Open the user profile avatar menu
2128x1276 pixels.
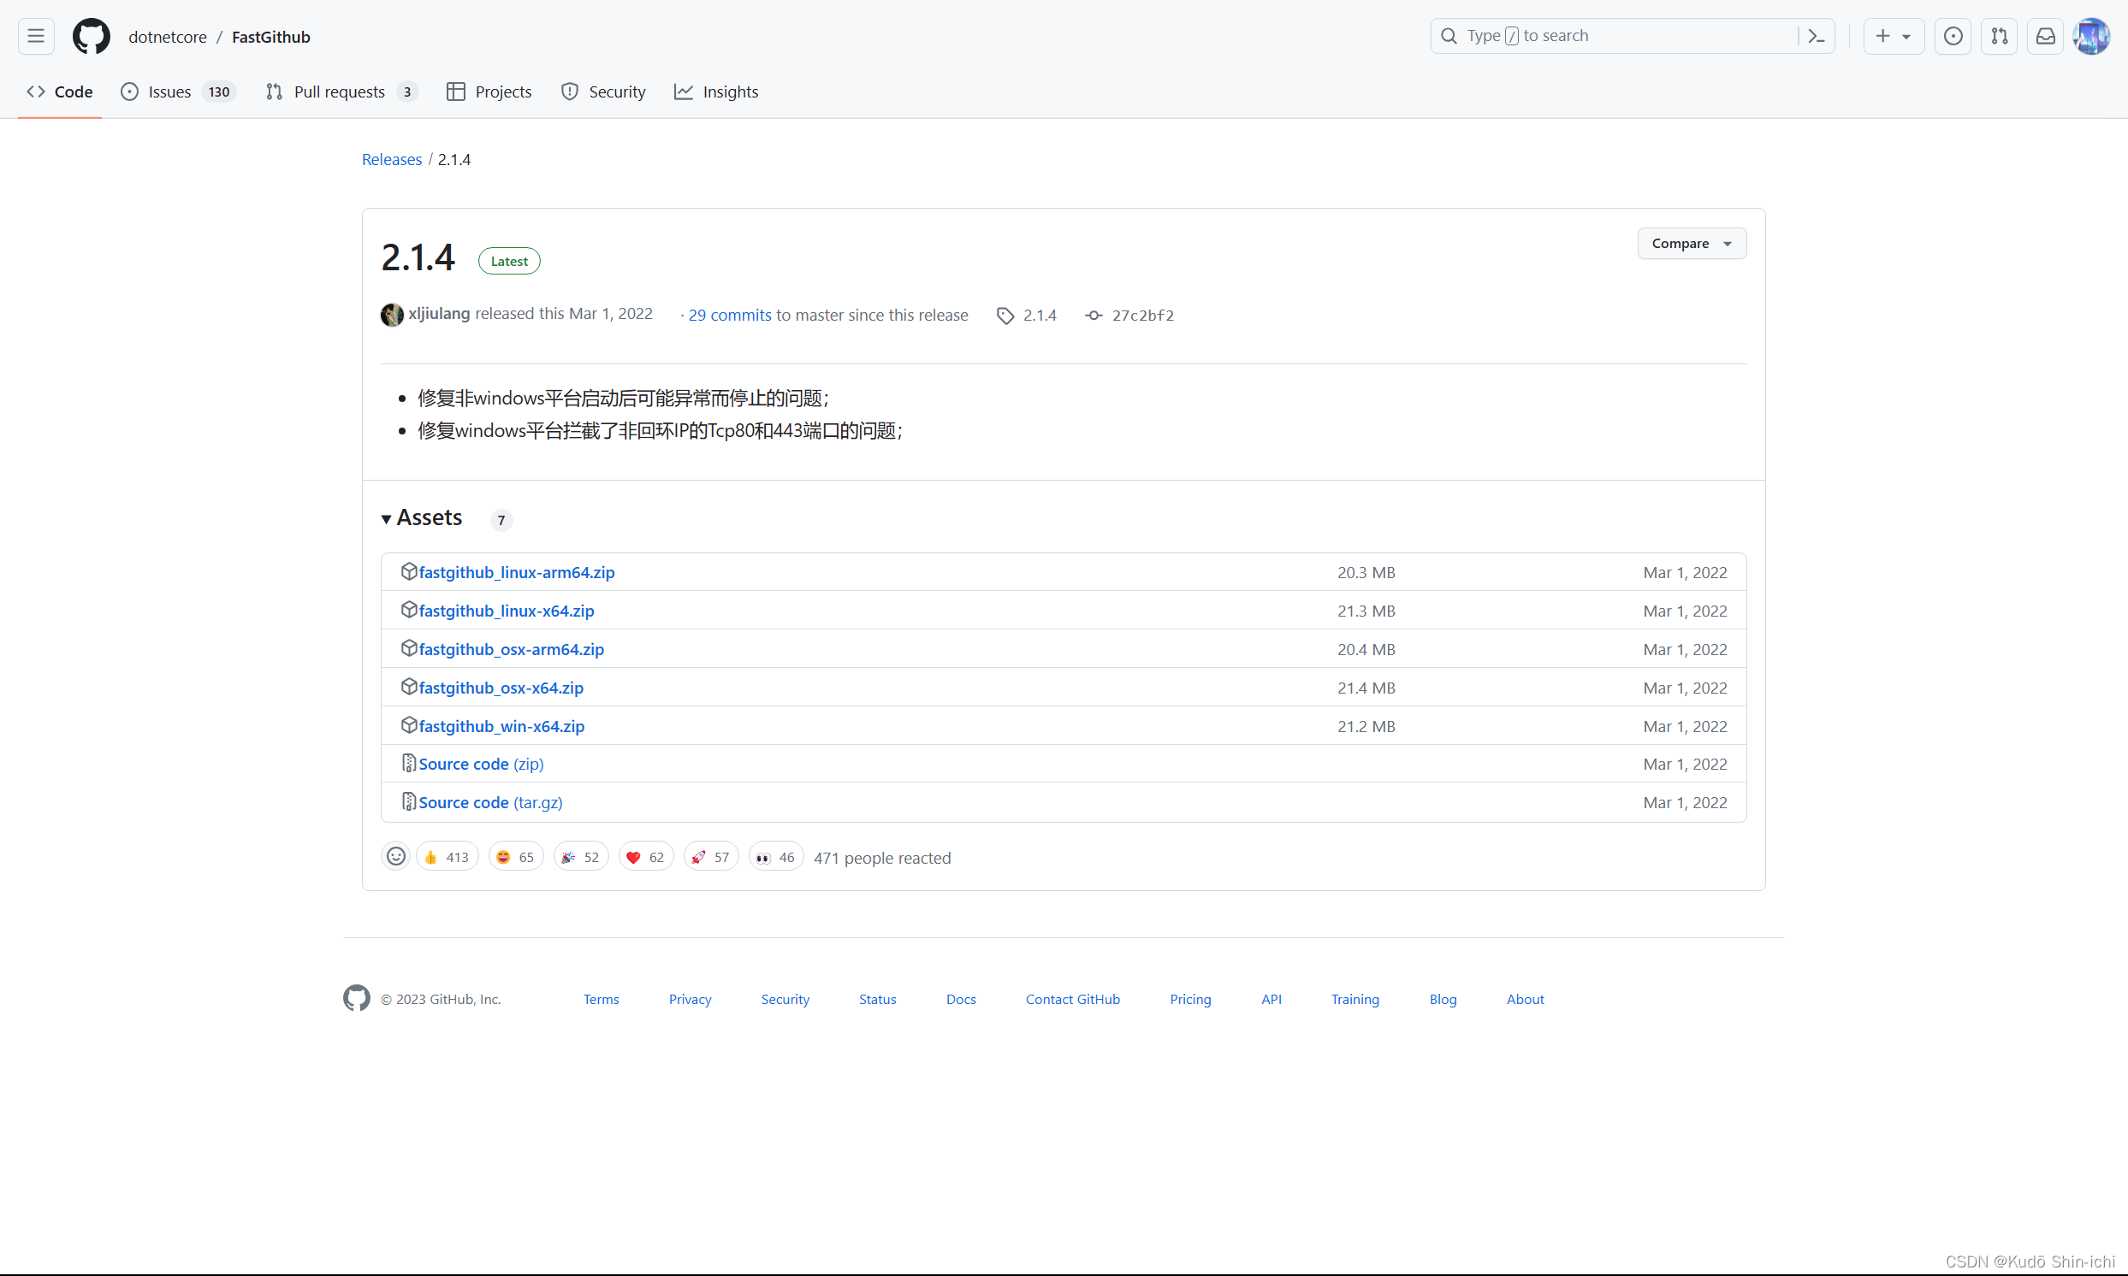[2091, 36]
